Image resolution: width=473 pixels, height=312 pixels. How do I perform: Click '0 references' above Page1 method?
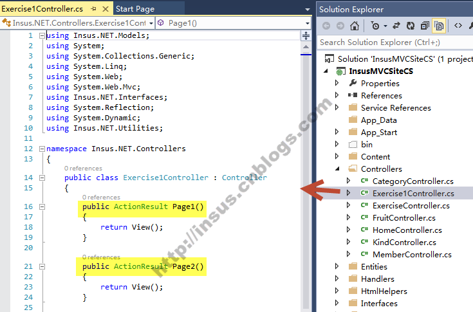(x=102, y=197)
